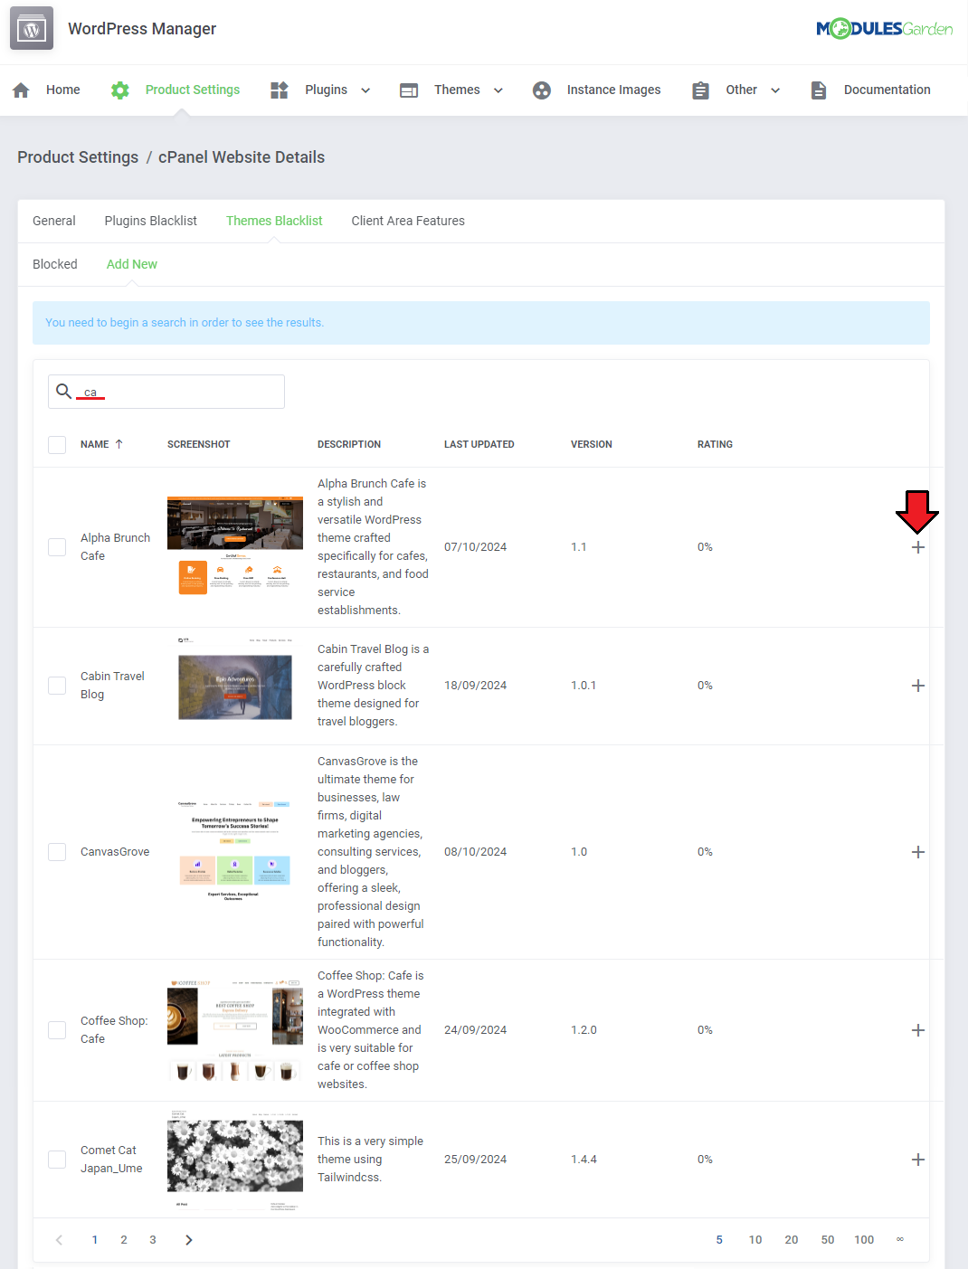Block Alpha Brunch Cafe with plus icon

coord(918,547)
